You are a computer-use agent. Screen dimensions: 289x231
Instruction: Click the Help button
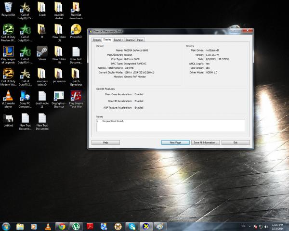105,142
